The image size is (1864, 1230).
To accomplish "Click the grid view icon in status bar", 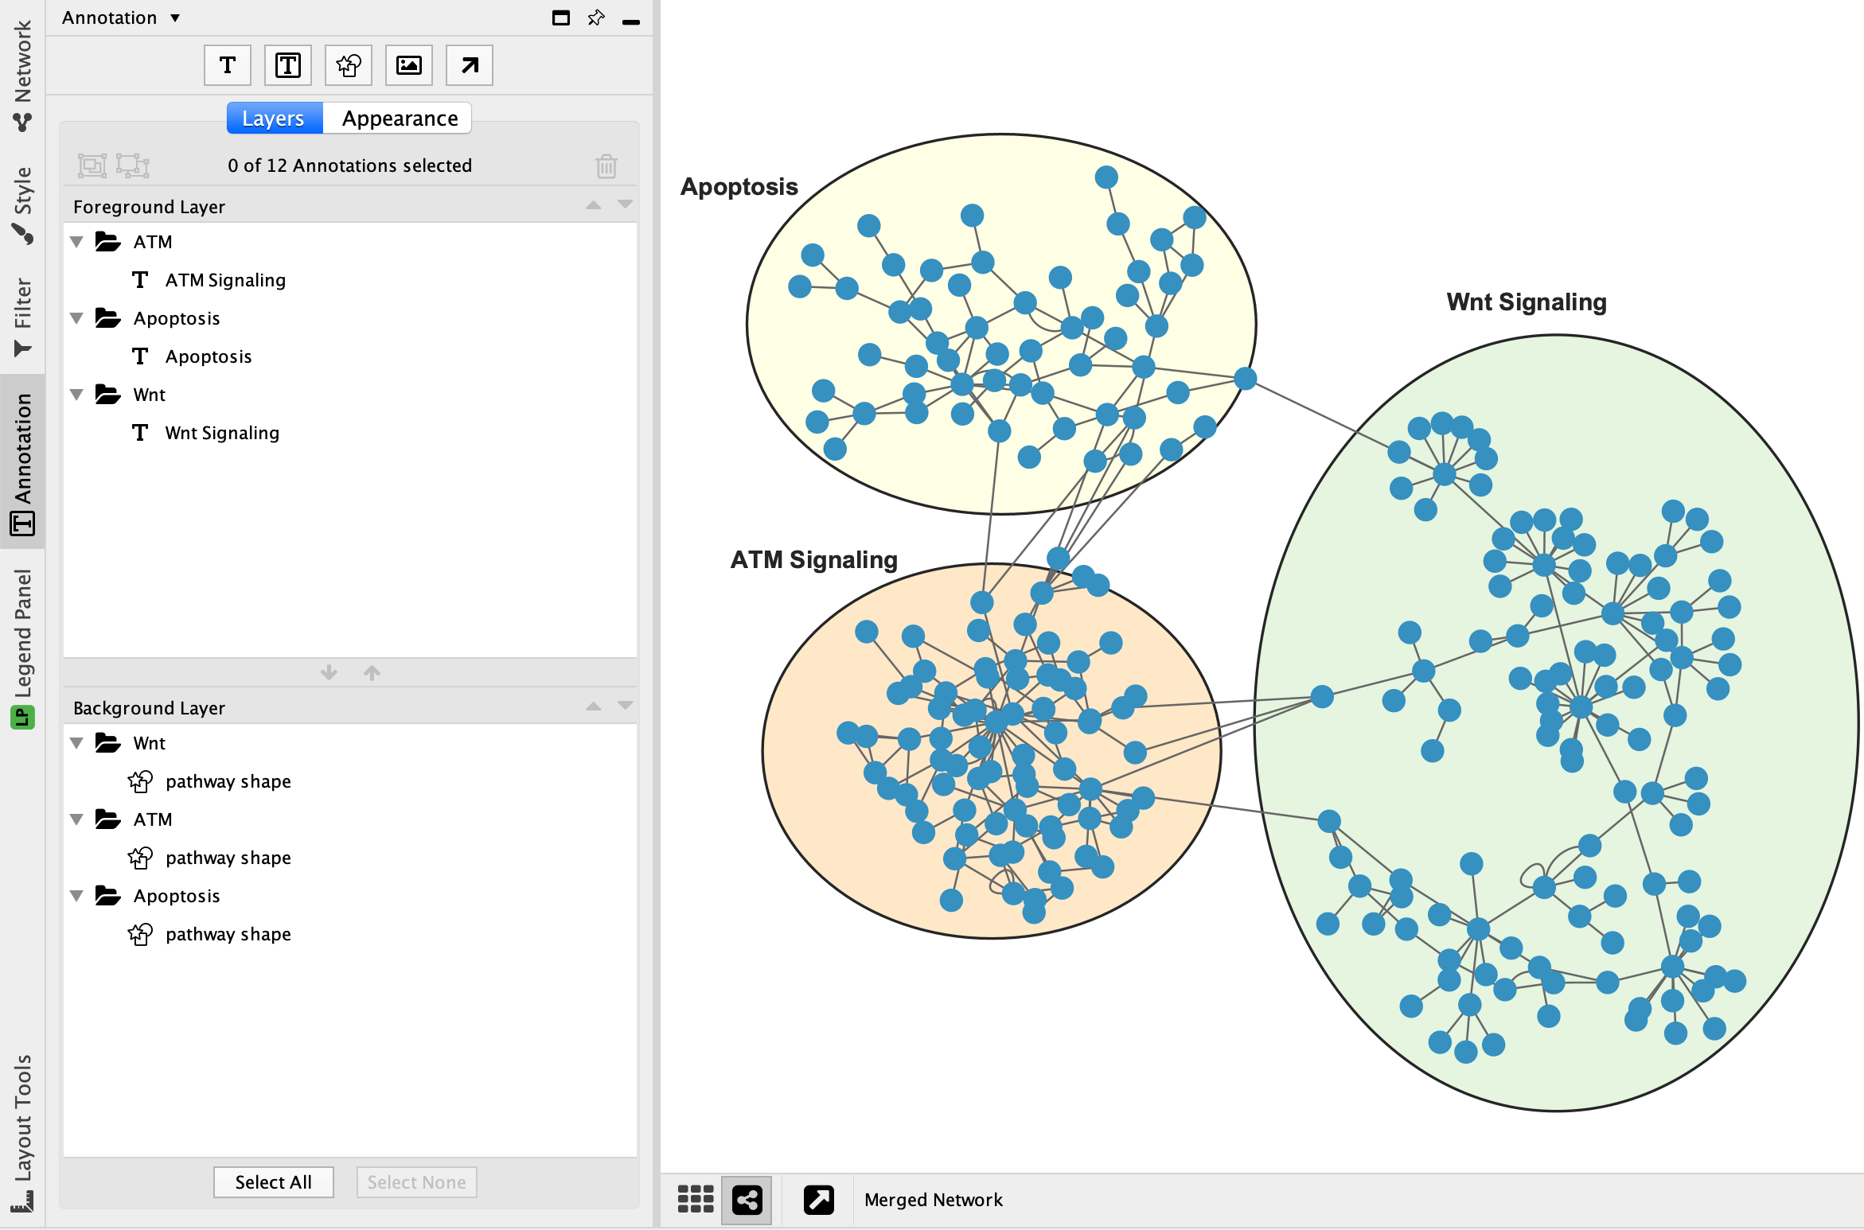I will 695,1199.
